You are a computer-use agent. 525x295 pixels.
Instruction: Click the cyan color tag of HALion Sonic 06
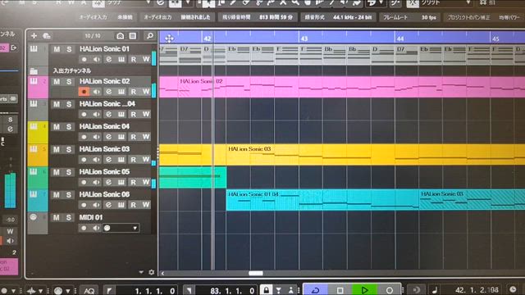click(x=38, y=200)
